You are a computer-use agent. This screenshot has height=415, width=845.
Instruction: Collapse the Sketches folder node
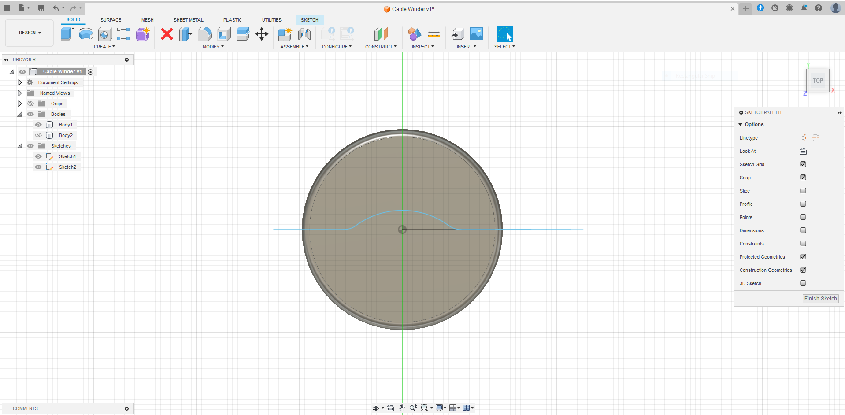coord(19,146)
